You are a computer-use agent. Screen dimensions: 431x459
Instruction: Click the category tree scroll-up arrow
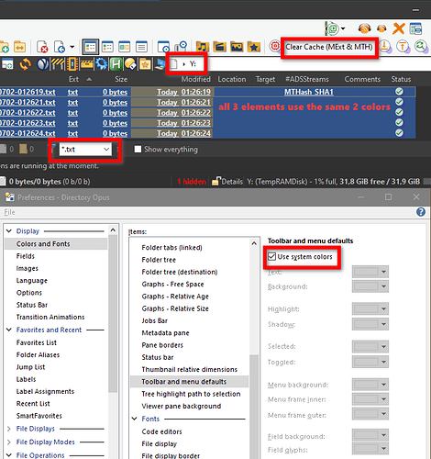pyautogui.click(x=113, y=229)
